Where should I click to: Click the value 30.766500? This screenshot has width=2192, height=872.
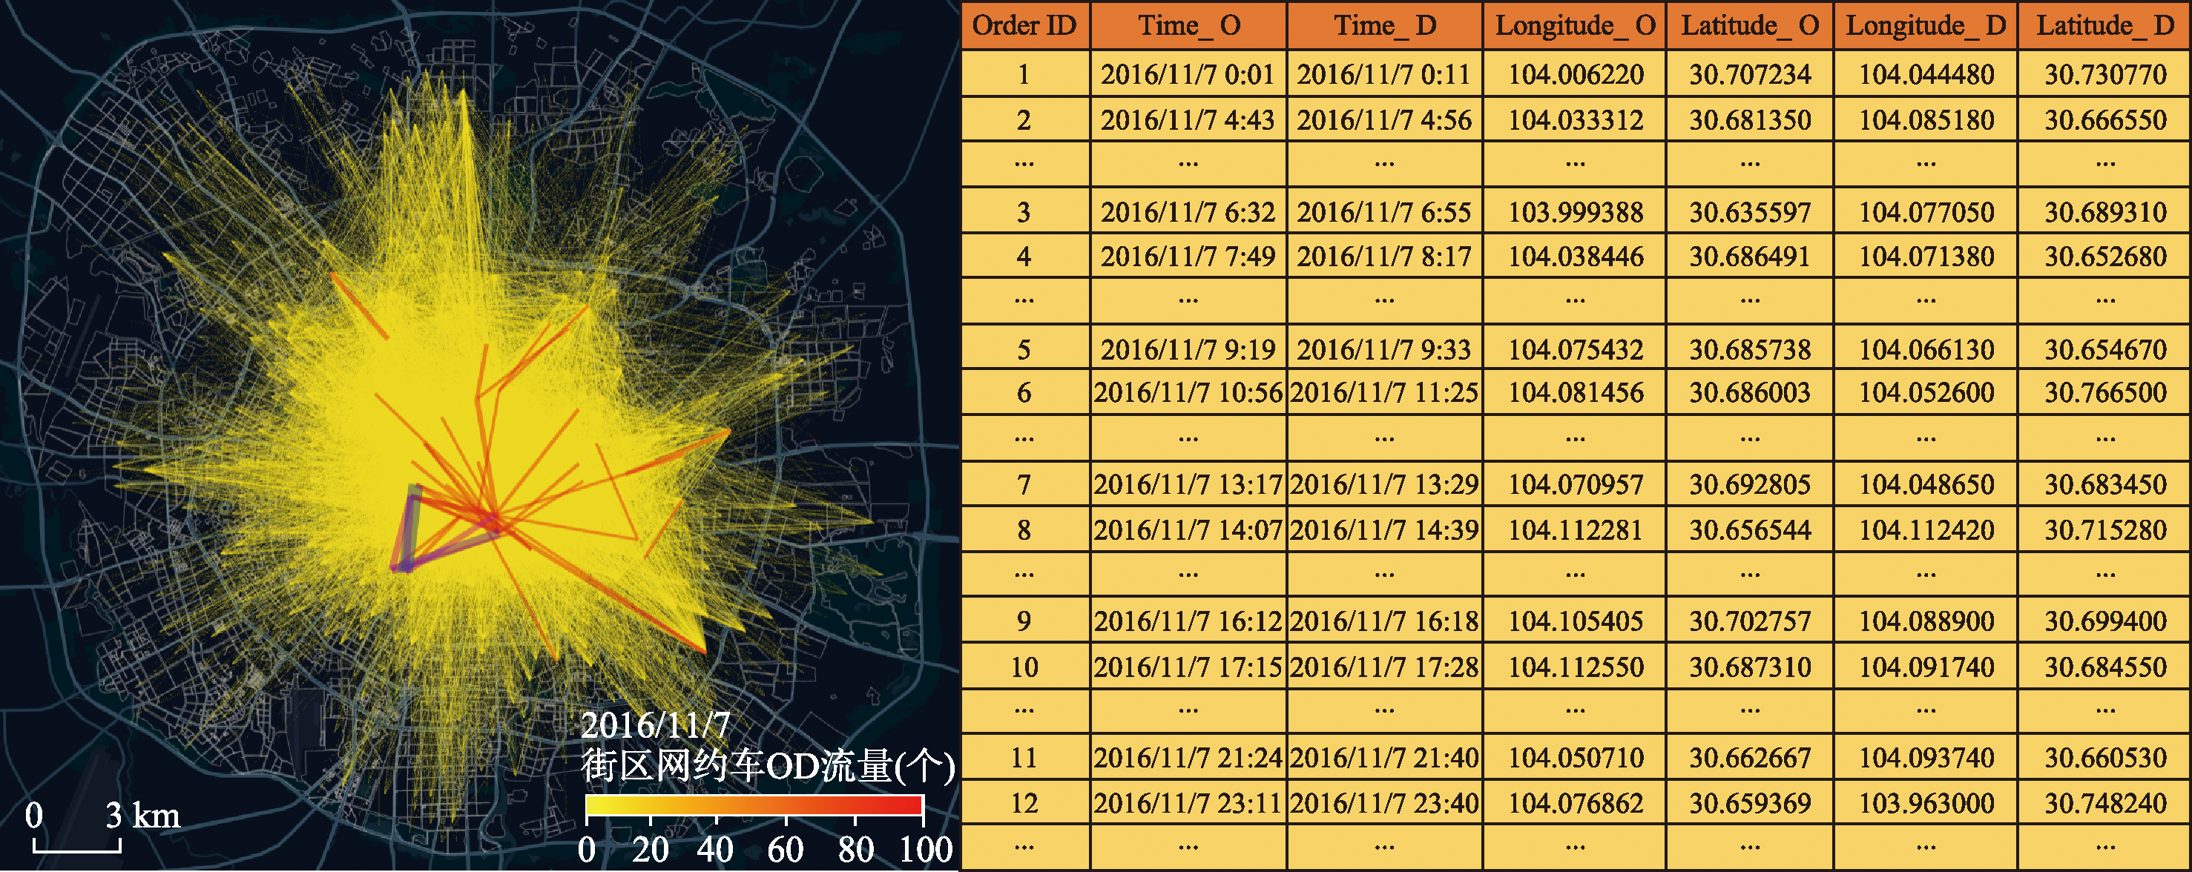click(2105, 392)
